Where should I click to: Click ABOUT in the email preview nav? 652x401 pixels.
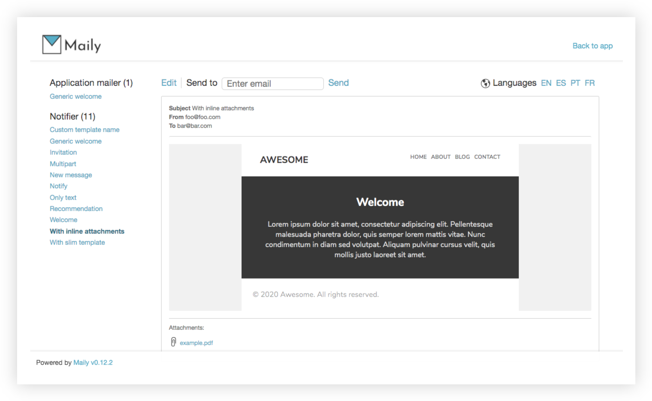pos(441,157)
